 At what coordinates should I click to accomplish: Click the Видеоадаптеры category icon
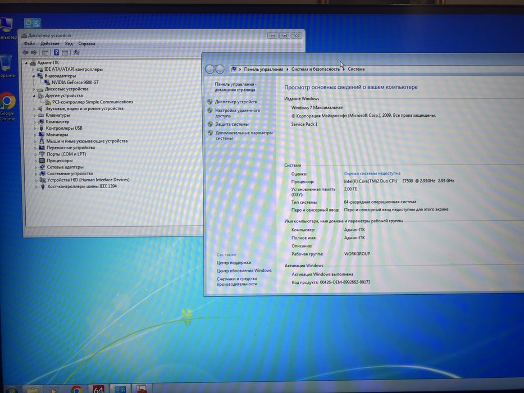pos(40,76)
